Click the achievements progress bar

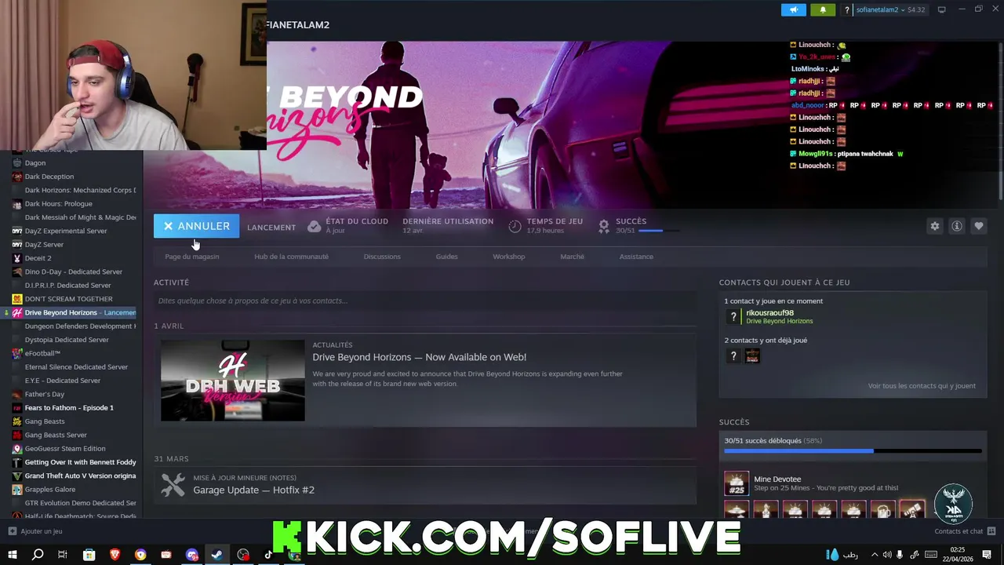(853, 451)
